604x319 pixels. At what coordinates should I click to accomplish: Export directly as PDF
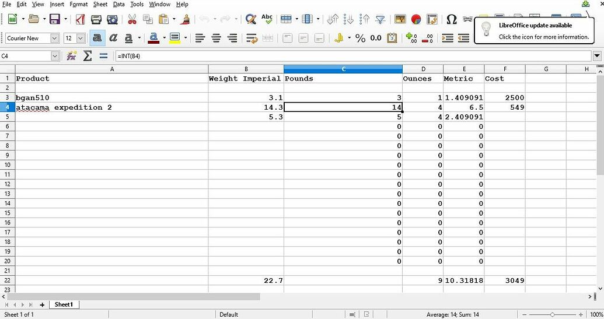coord(80,19)
